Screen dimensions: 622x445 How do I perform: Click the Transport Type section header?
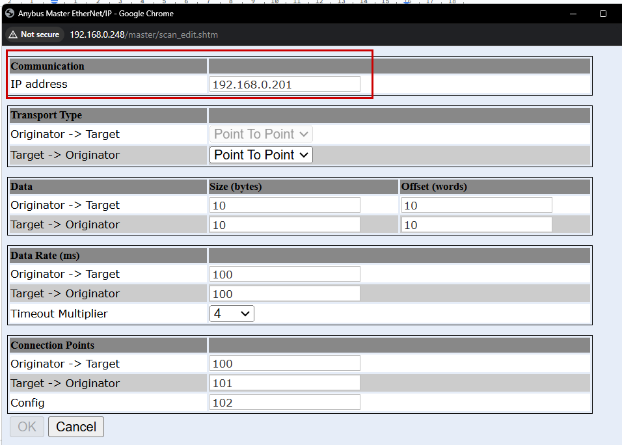click(46, 115)
